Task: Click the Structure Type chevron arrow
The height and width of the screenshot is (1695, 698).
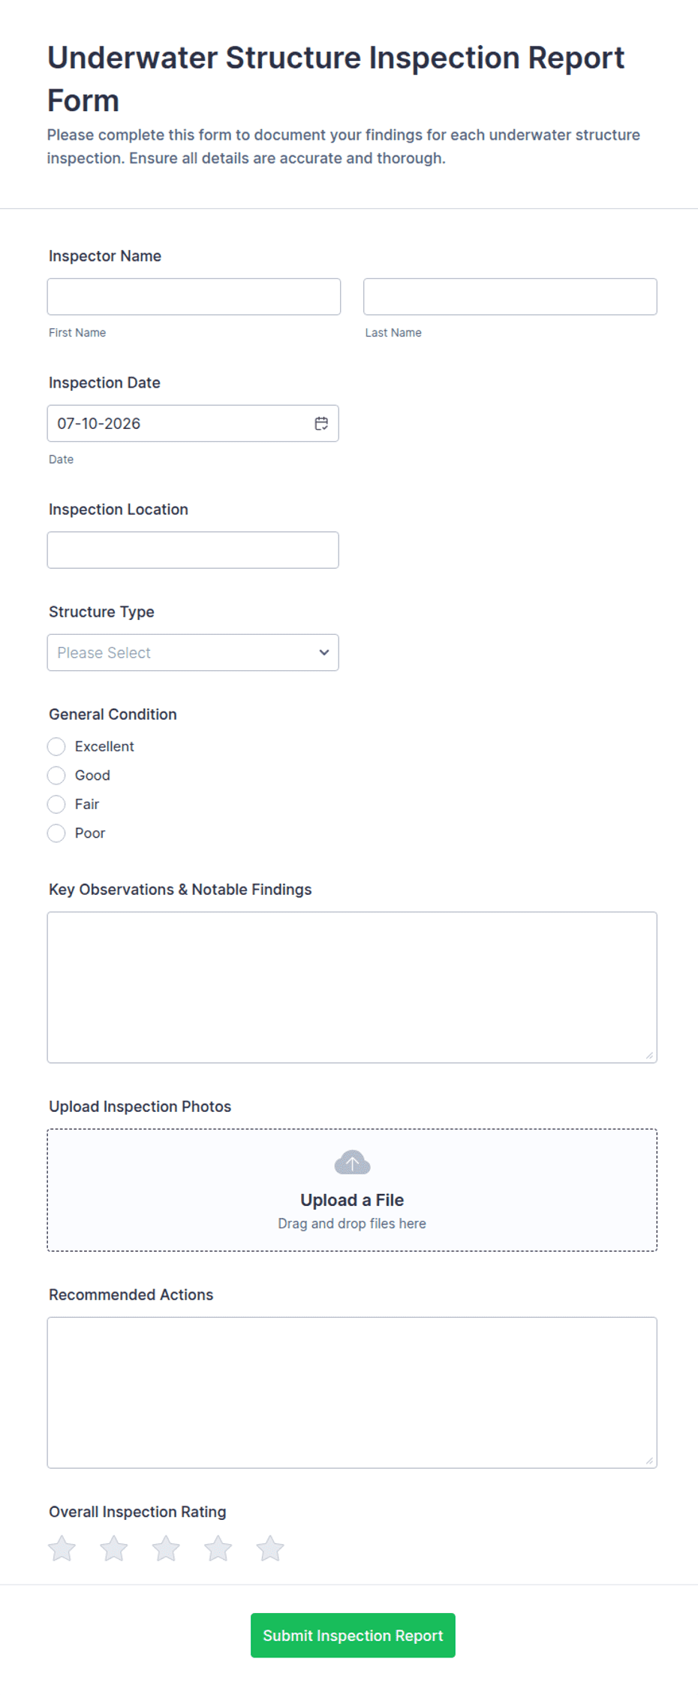Action: [x=324, y=653]
